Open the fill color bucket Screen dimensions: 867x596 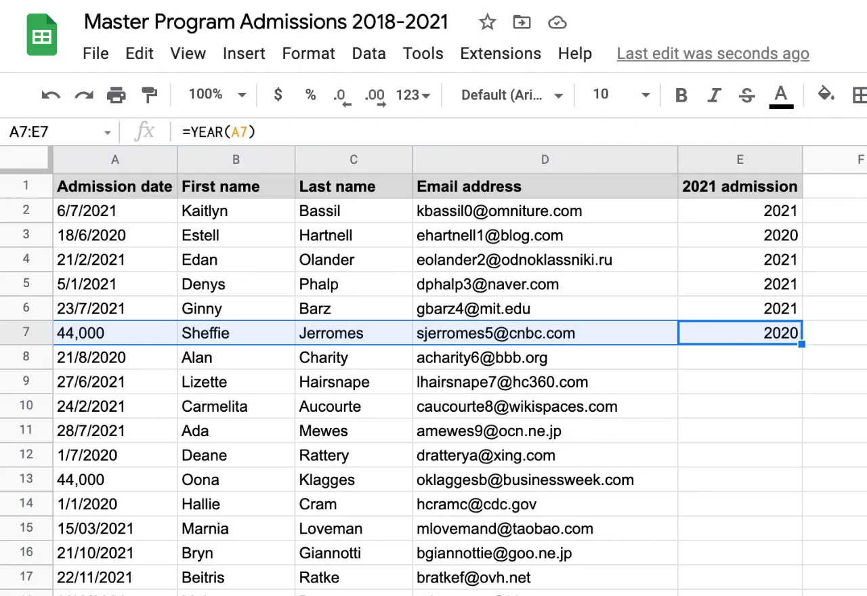coord(826,94)
